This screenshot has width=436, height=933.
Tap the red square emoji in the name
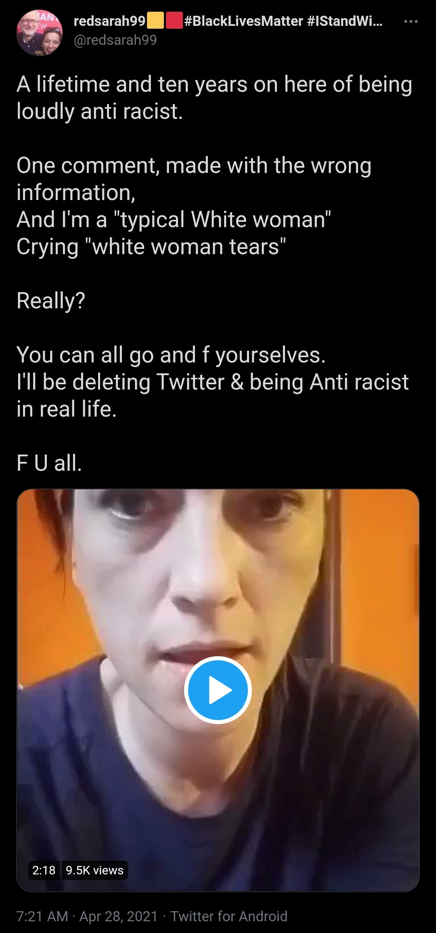pyautogui.click(x=174, y=21)
